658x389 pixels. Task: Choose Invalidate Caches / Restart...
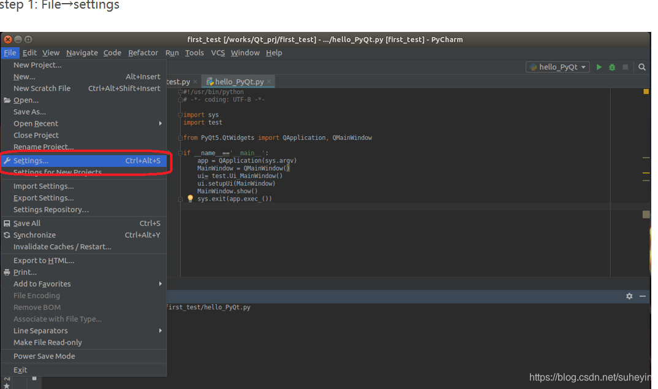coord(84,247)
